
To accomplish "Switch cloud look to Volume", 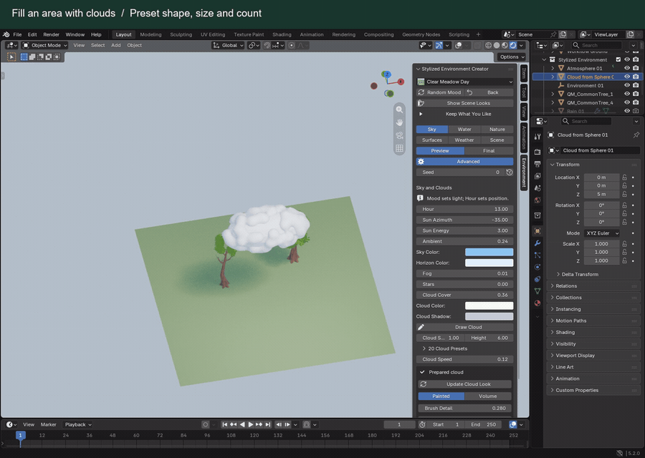I will click(x=488, y=396).
